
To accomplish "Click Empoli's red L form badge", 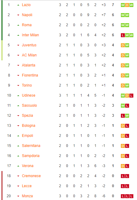I will click(127, 136).
